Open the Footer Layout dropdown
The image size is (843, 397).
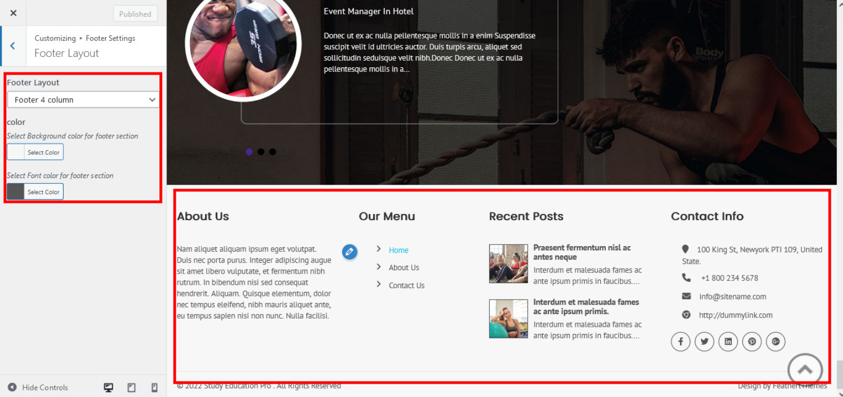pyautogui.click(x=83, y=100)
